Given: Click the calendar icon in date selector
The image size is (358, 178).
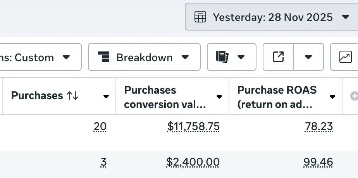Looking at the screenshot, I should point(200,17).
